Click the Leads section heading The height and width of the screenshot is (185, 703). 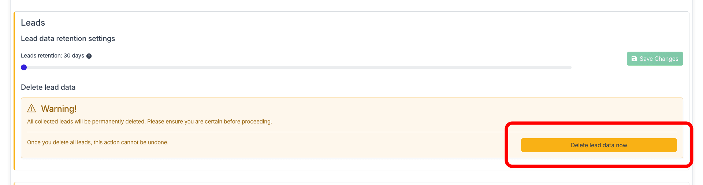click(x=33, y=23)
